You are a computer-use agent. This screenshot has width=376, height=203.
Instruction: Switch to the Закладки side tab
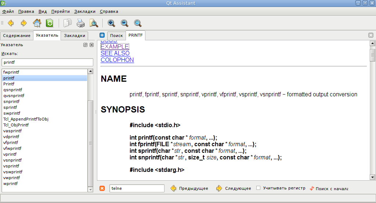pos(75,36)
